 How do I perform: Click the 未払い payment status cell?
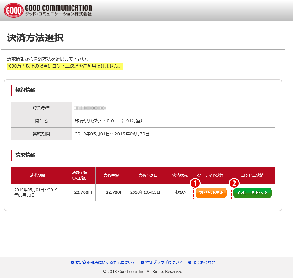pos(180,192)
